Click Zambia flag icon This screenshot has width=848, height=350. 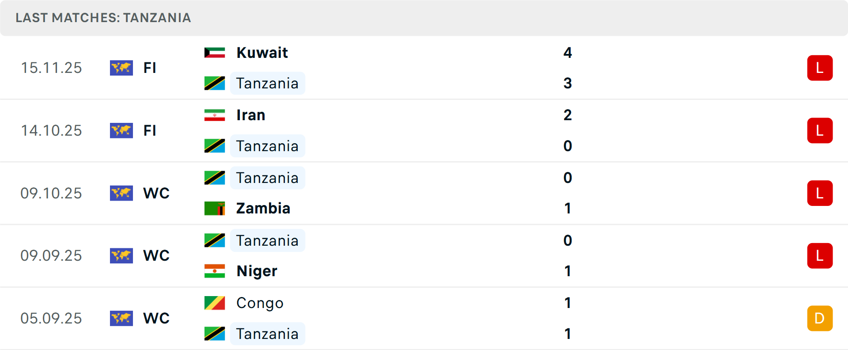215,208
